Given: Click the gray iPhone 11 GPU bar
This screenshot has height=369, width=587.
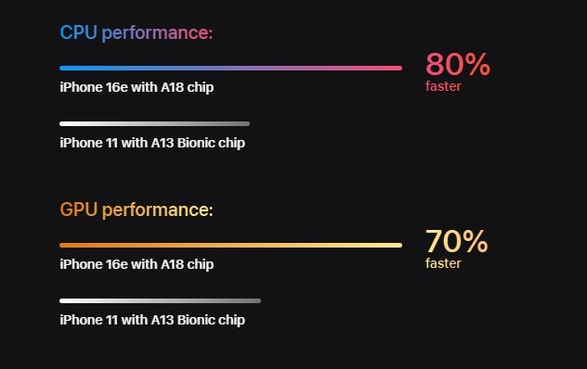Looking at the screenshot, I should (161, 300).
